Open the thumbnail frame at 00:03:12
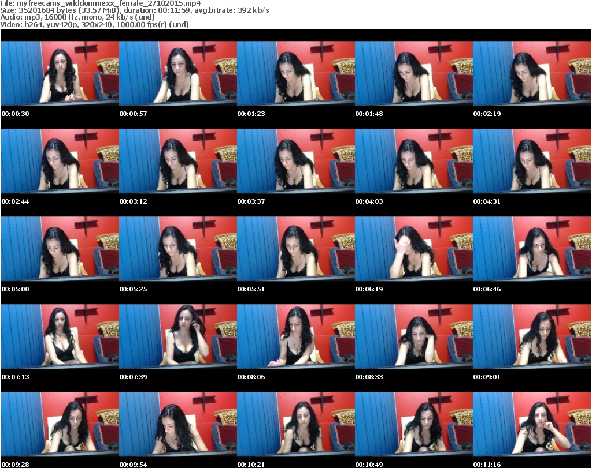 coord(178,161)
